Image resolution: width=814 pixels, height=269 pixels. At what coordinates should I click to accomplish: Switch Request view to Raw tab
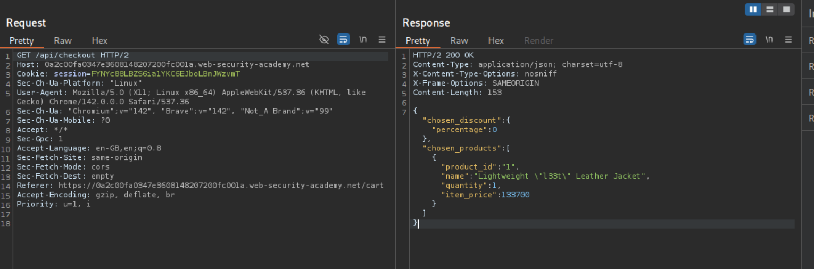tap(63, 40)
